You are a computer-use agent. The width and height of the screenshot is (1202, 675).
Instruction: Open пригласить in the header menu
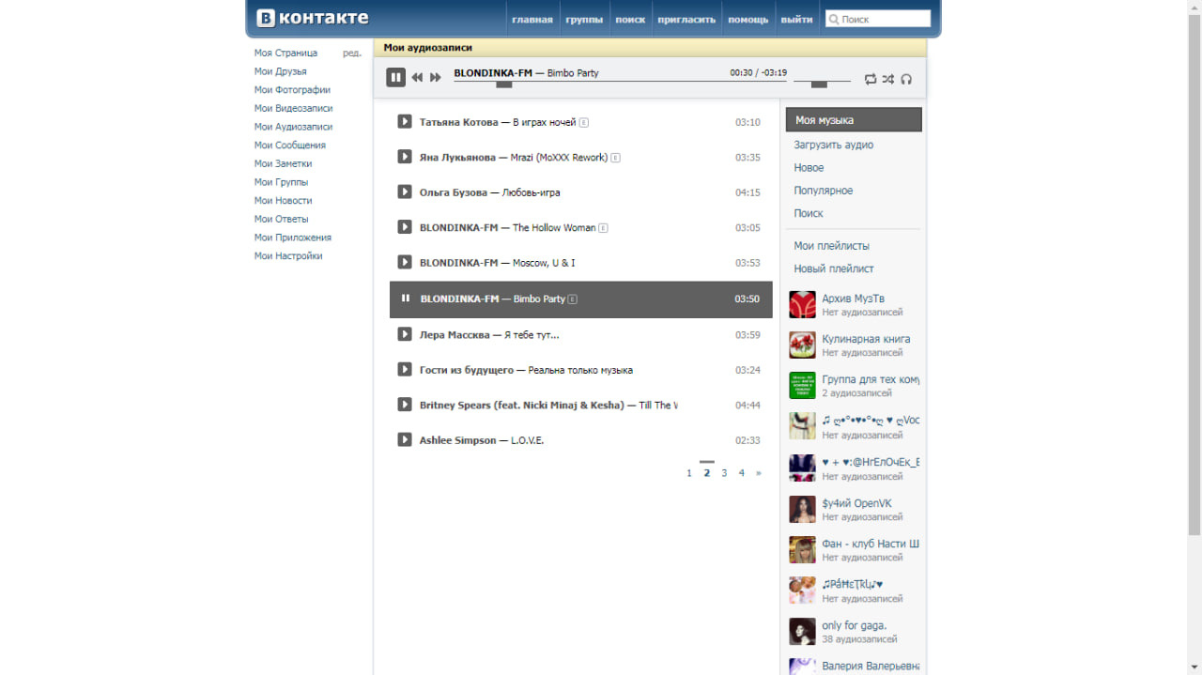coord(686,19)
